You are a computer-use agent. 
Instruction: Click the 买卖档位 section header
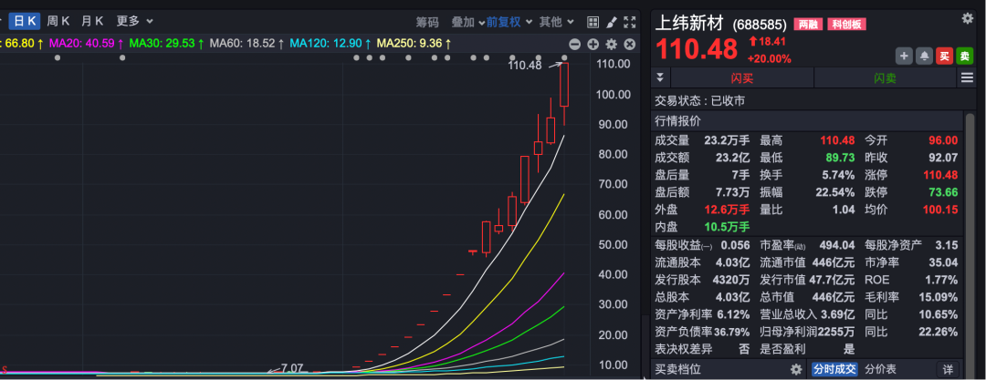pos(677,369)
